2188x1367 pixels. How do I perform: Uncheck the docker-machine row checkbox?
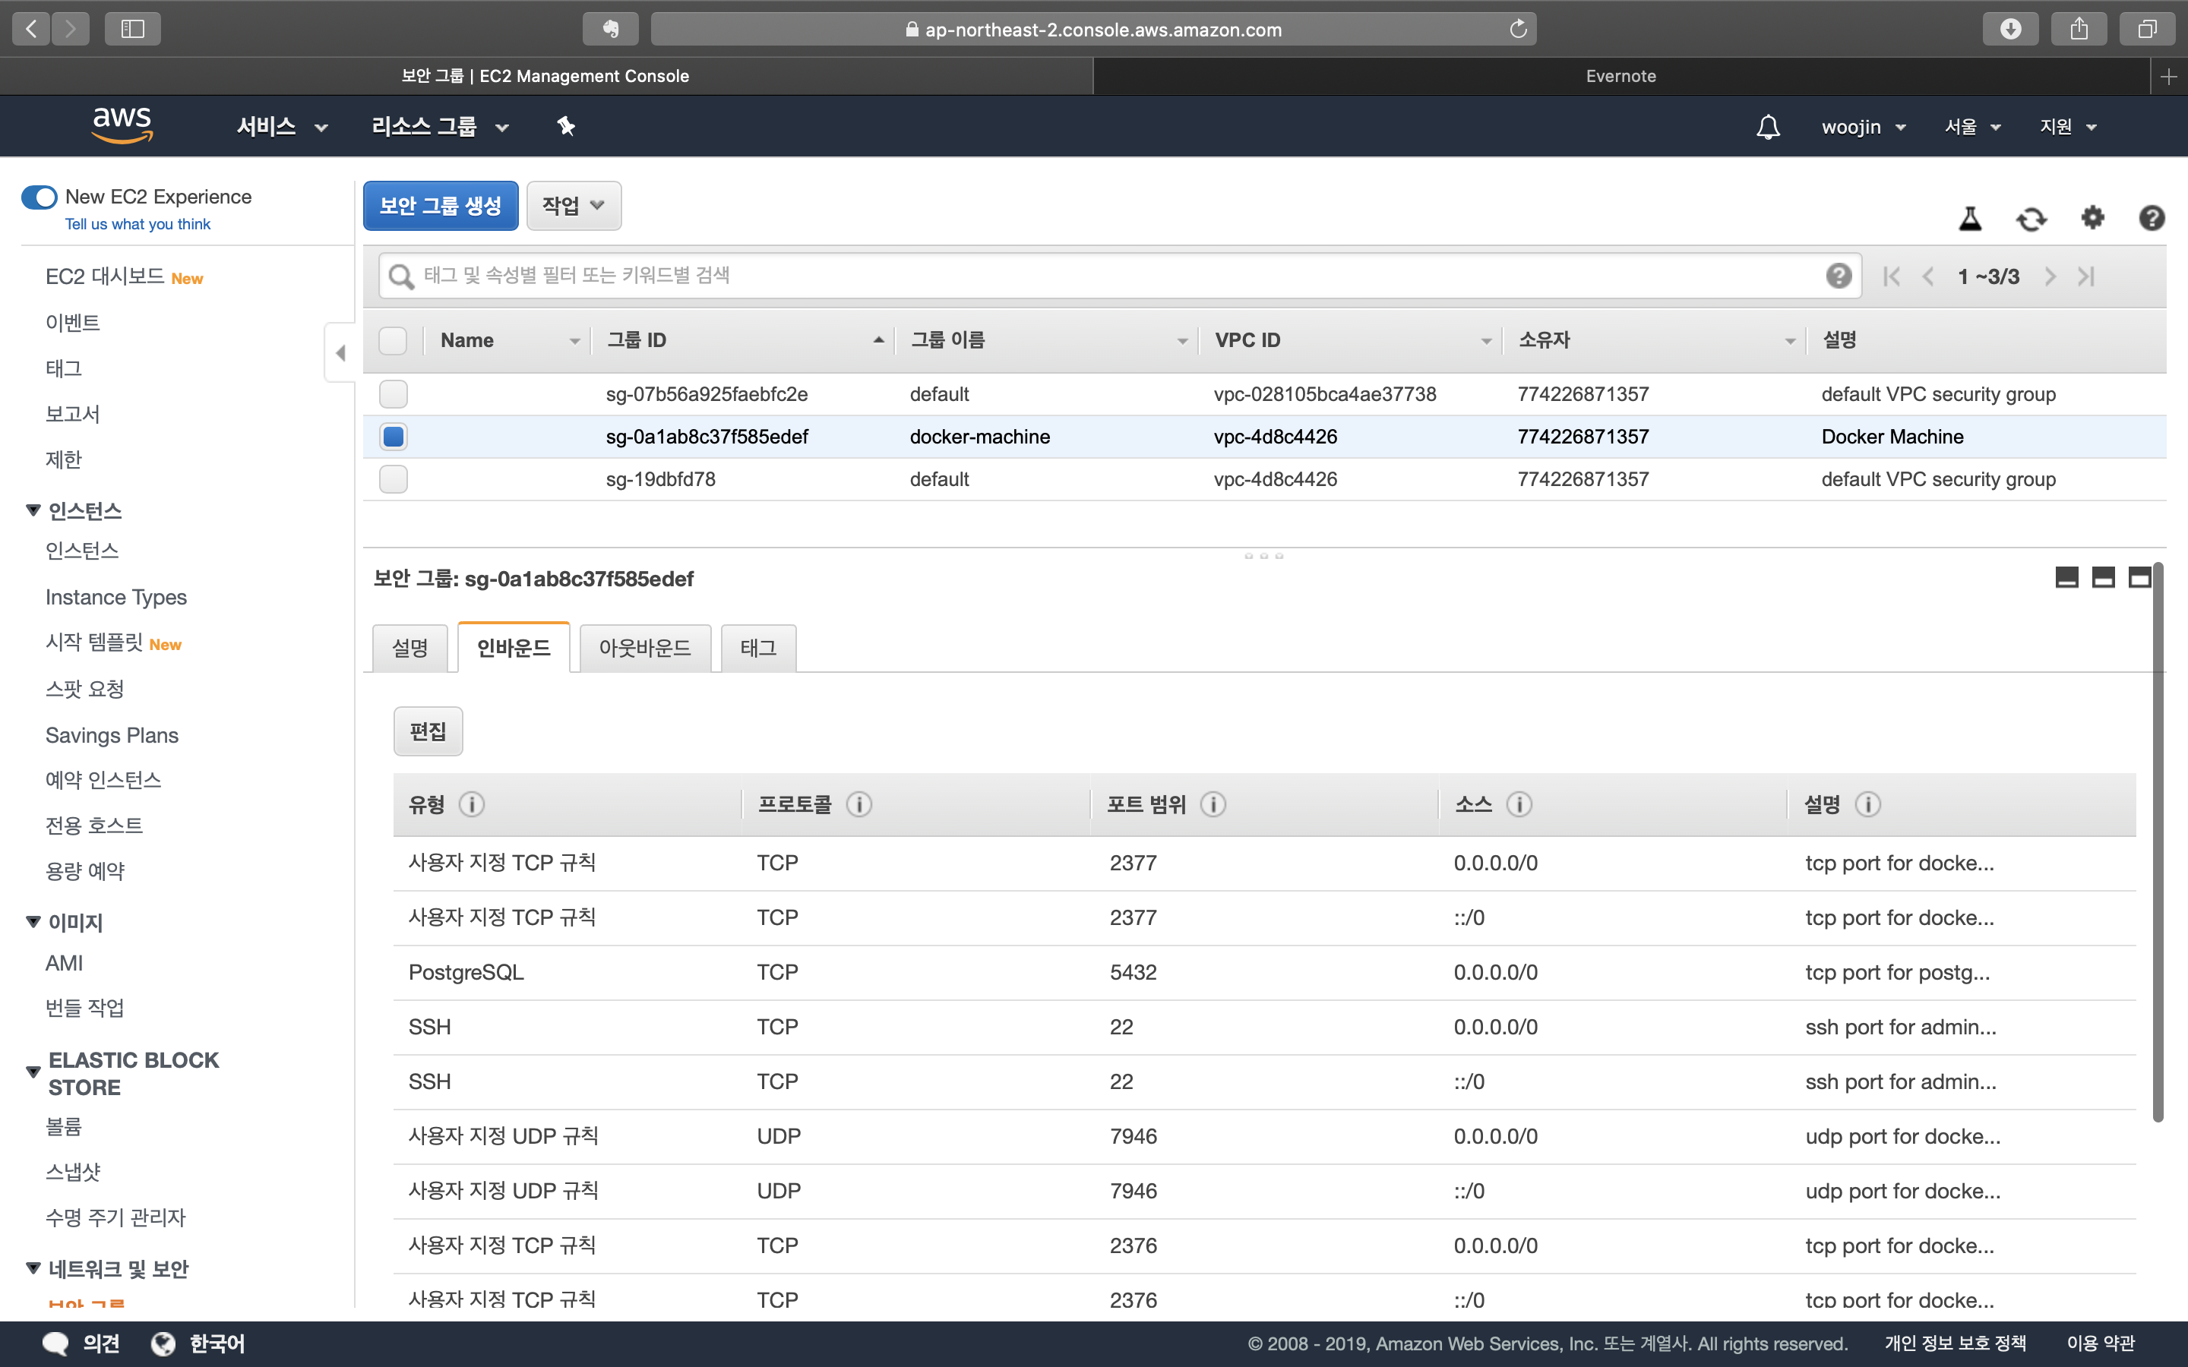coord(392,437)
